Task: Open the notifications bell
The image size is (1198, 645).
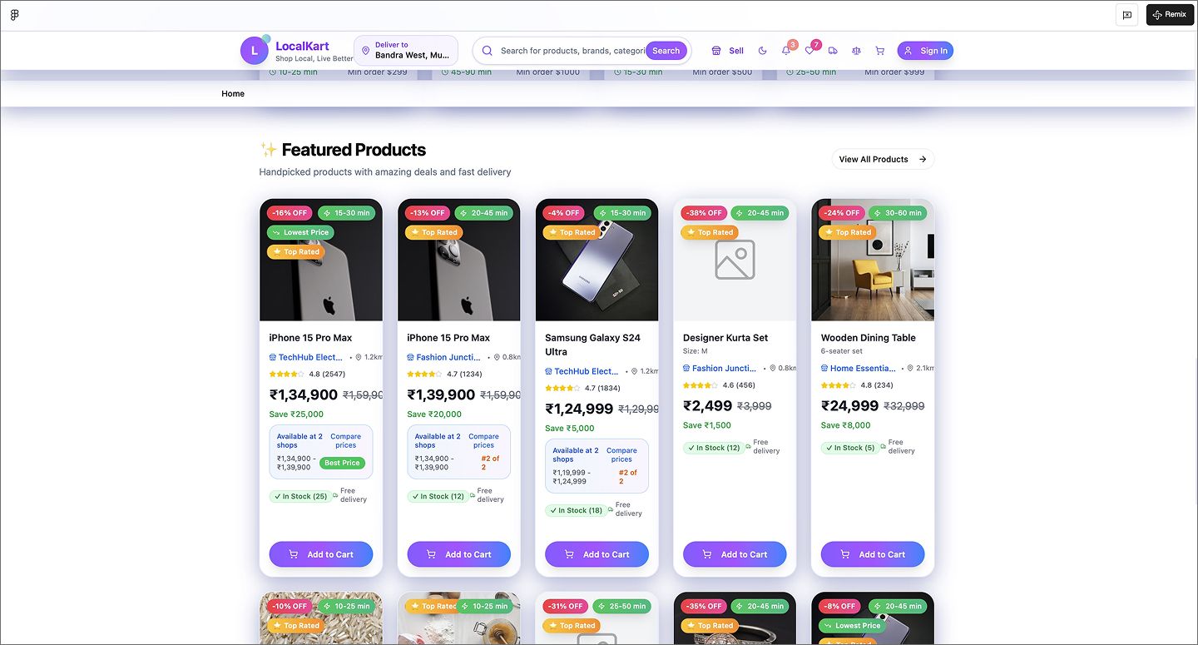Action: pyautogui.click(x=786, y=51)
